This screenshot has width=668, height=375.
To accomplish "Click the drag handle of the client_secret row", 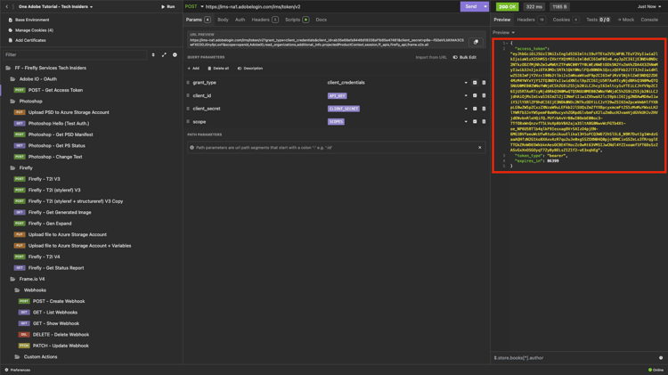I will click(188, 109).
